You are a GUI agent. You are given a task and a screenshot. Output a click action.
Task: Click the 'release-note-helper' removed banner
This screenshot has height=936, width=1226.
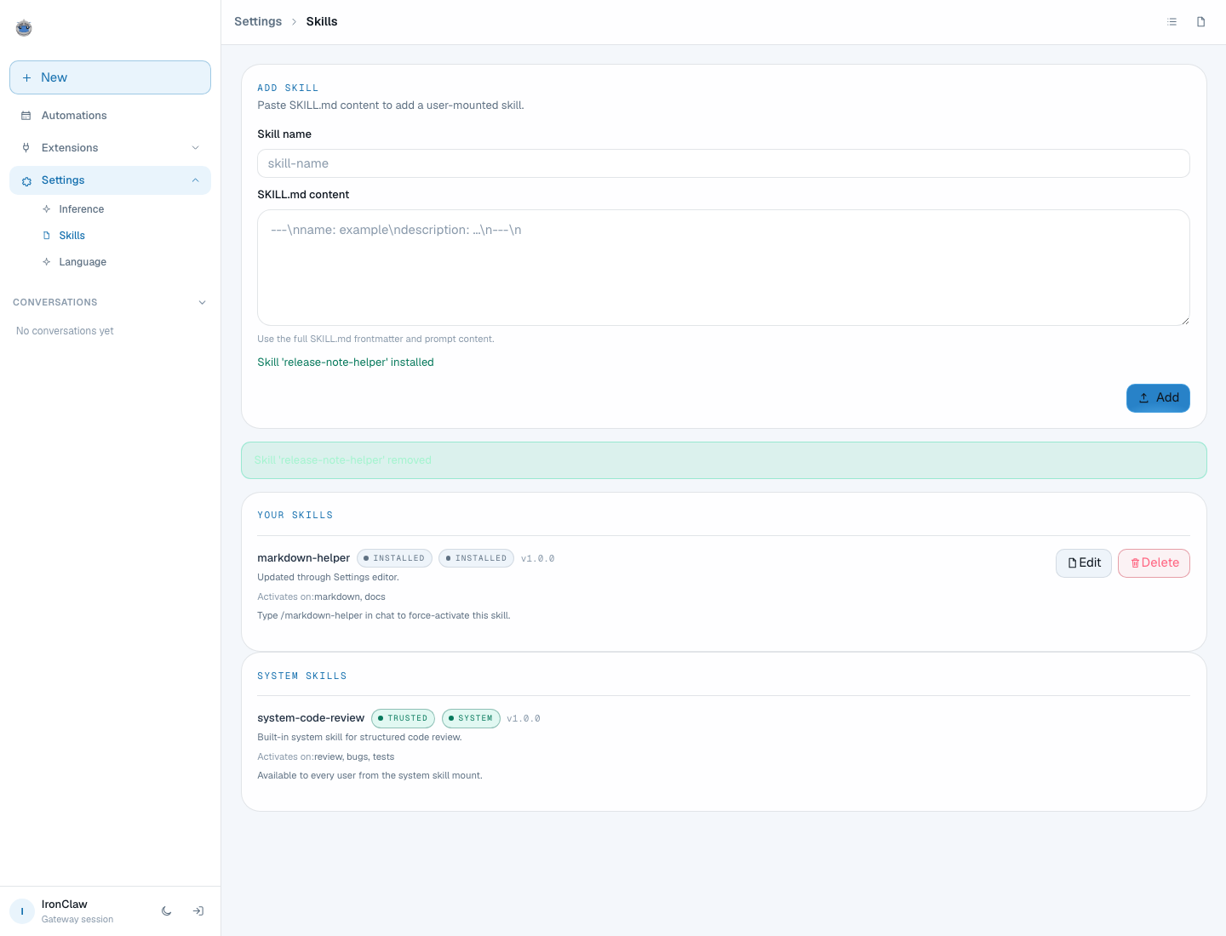click(724, 460)
